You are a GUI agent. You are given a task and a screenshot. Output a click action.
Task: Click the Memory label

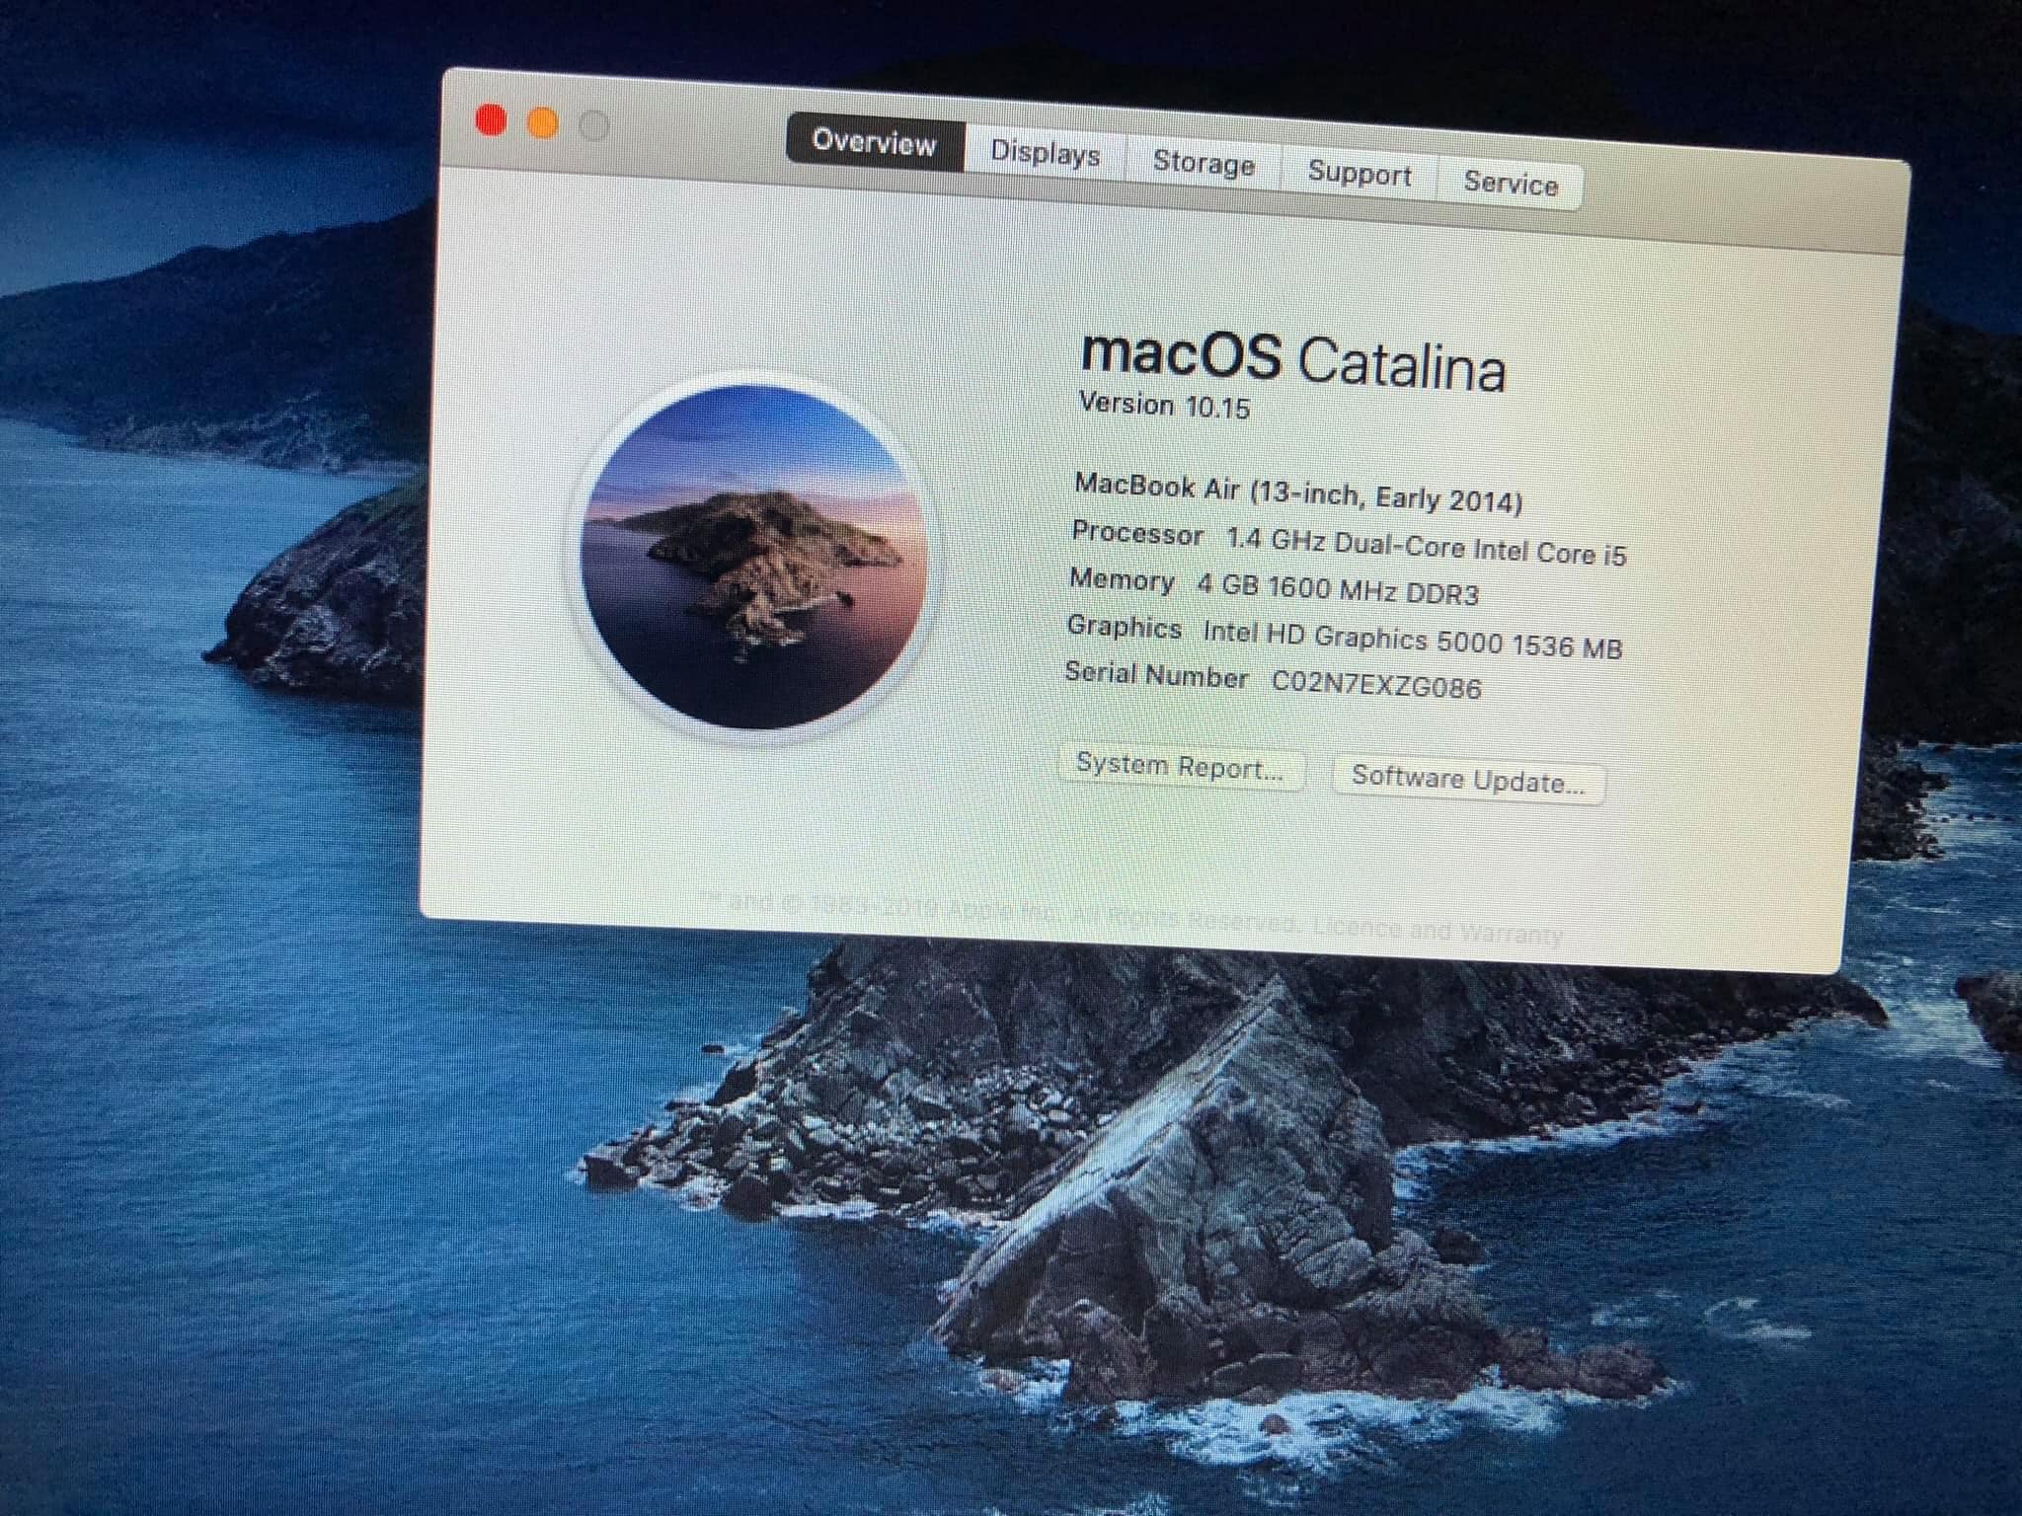pos(1122,580)
